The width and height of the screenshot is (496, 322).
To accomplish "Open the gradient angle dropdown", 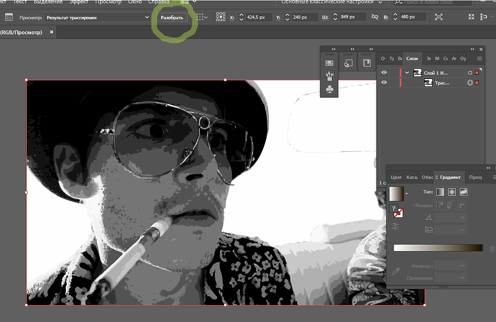I will point(451,218).
